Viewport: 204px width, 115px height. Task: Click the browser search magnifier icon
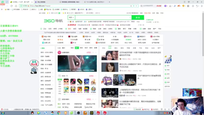pyautogui.click(x=142, y=6)
